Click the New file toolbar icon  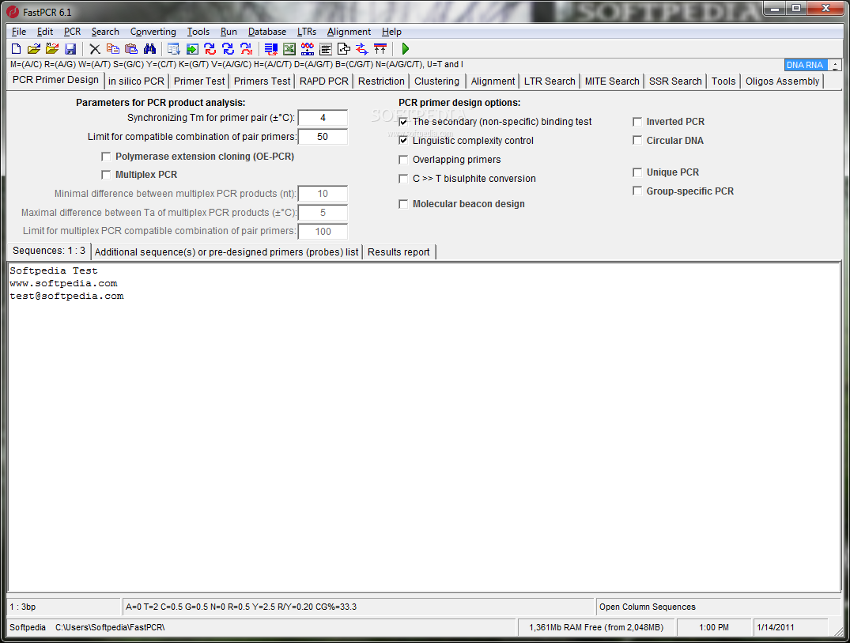(x=17, y=49)
